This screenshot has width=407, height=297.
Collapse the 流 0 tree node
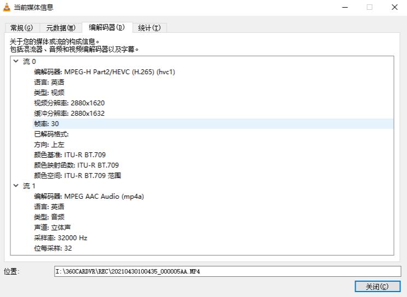[x=16, y=61]
